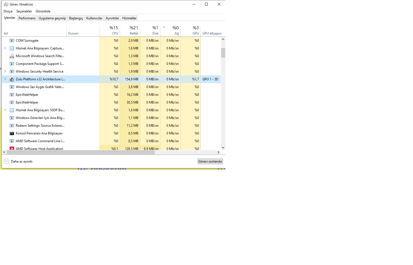The height and width of the screenshot is (265, 413).
Task: Expand Hizmet Ana Bilgisayarı: Capture entry
Action: 5,48
